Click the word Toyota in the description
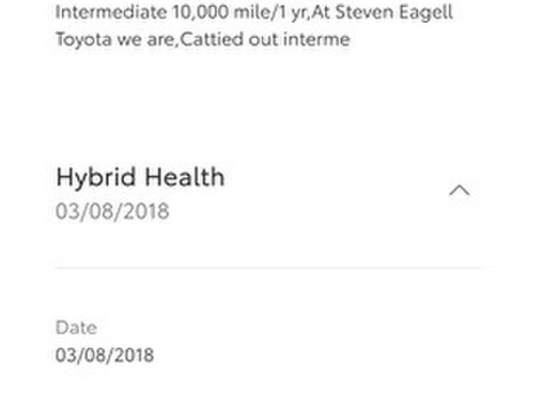The width and height of the screenshot is (536, 402). 83,39
